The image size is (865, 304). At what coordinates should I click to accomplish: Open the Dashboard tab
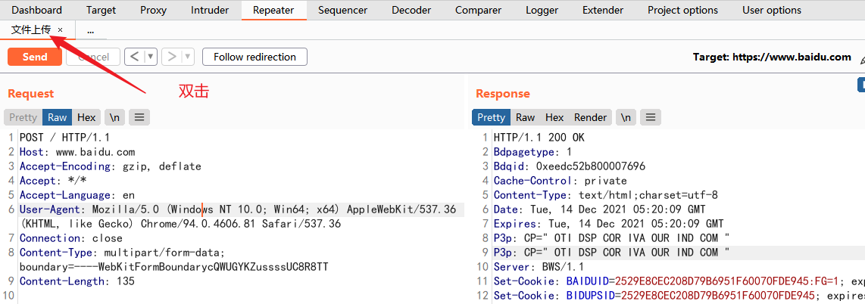(x=36, y=10)
